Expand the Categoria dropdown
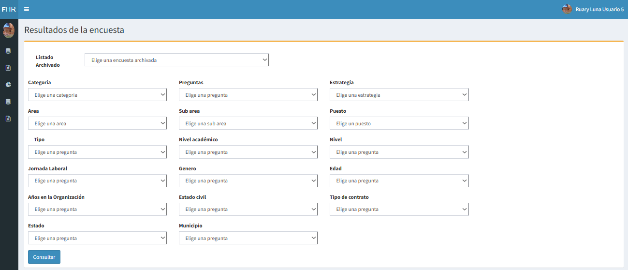Image resolution: width=628 pixels, height=270 pixels. [x=97, y=95]
